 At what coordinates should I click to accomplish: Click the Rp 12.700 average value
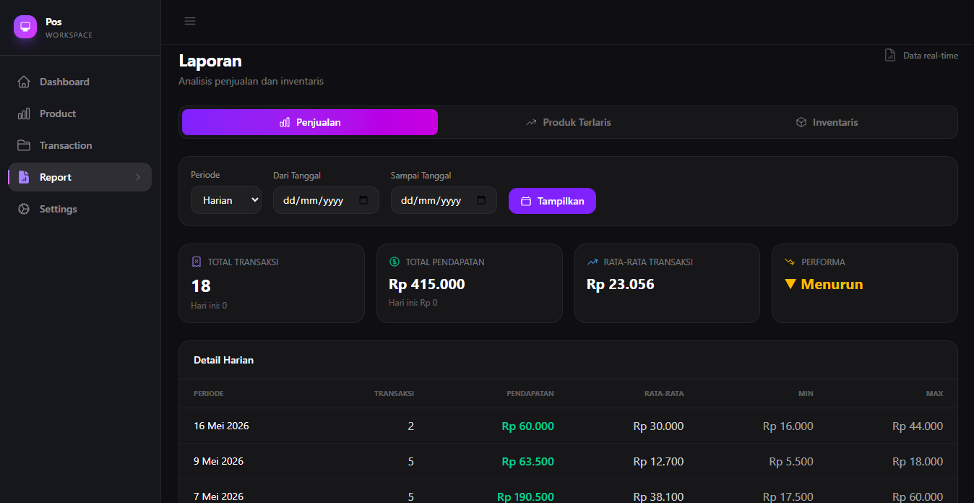click(658, 462)
